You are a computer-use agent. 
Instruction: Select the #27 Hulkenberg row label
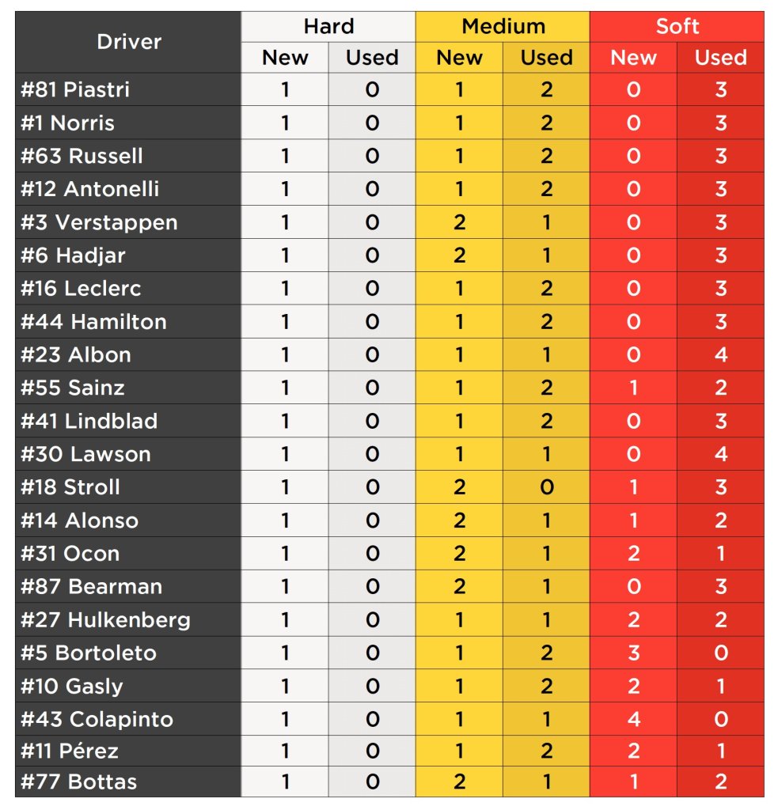pos(128,619)
